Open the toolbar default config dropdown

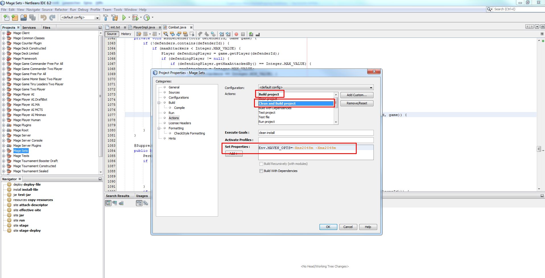click(97, 18)
